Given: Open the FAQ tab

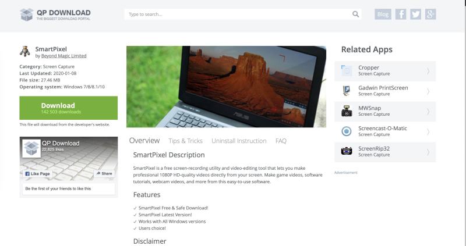Looking at the screenshot, I should tap(281, 141).
